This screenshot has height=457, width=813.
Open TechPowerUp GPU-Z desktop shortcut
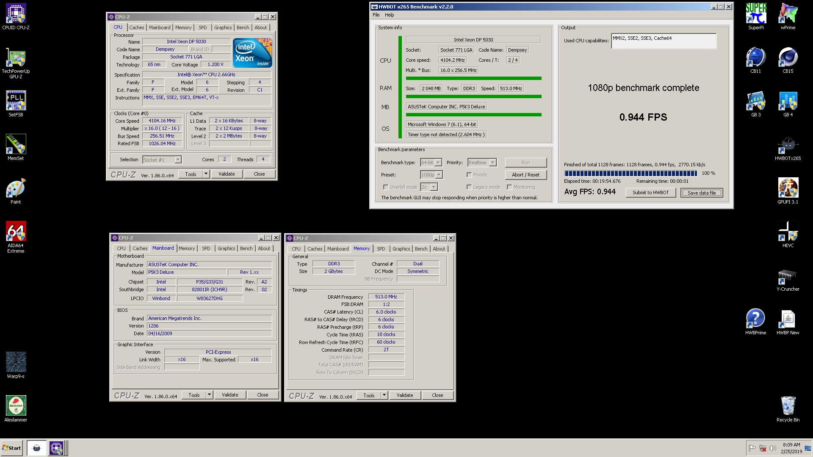pyautogui.click(x=16, y=63)
